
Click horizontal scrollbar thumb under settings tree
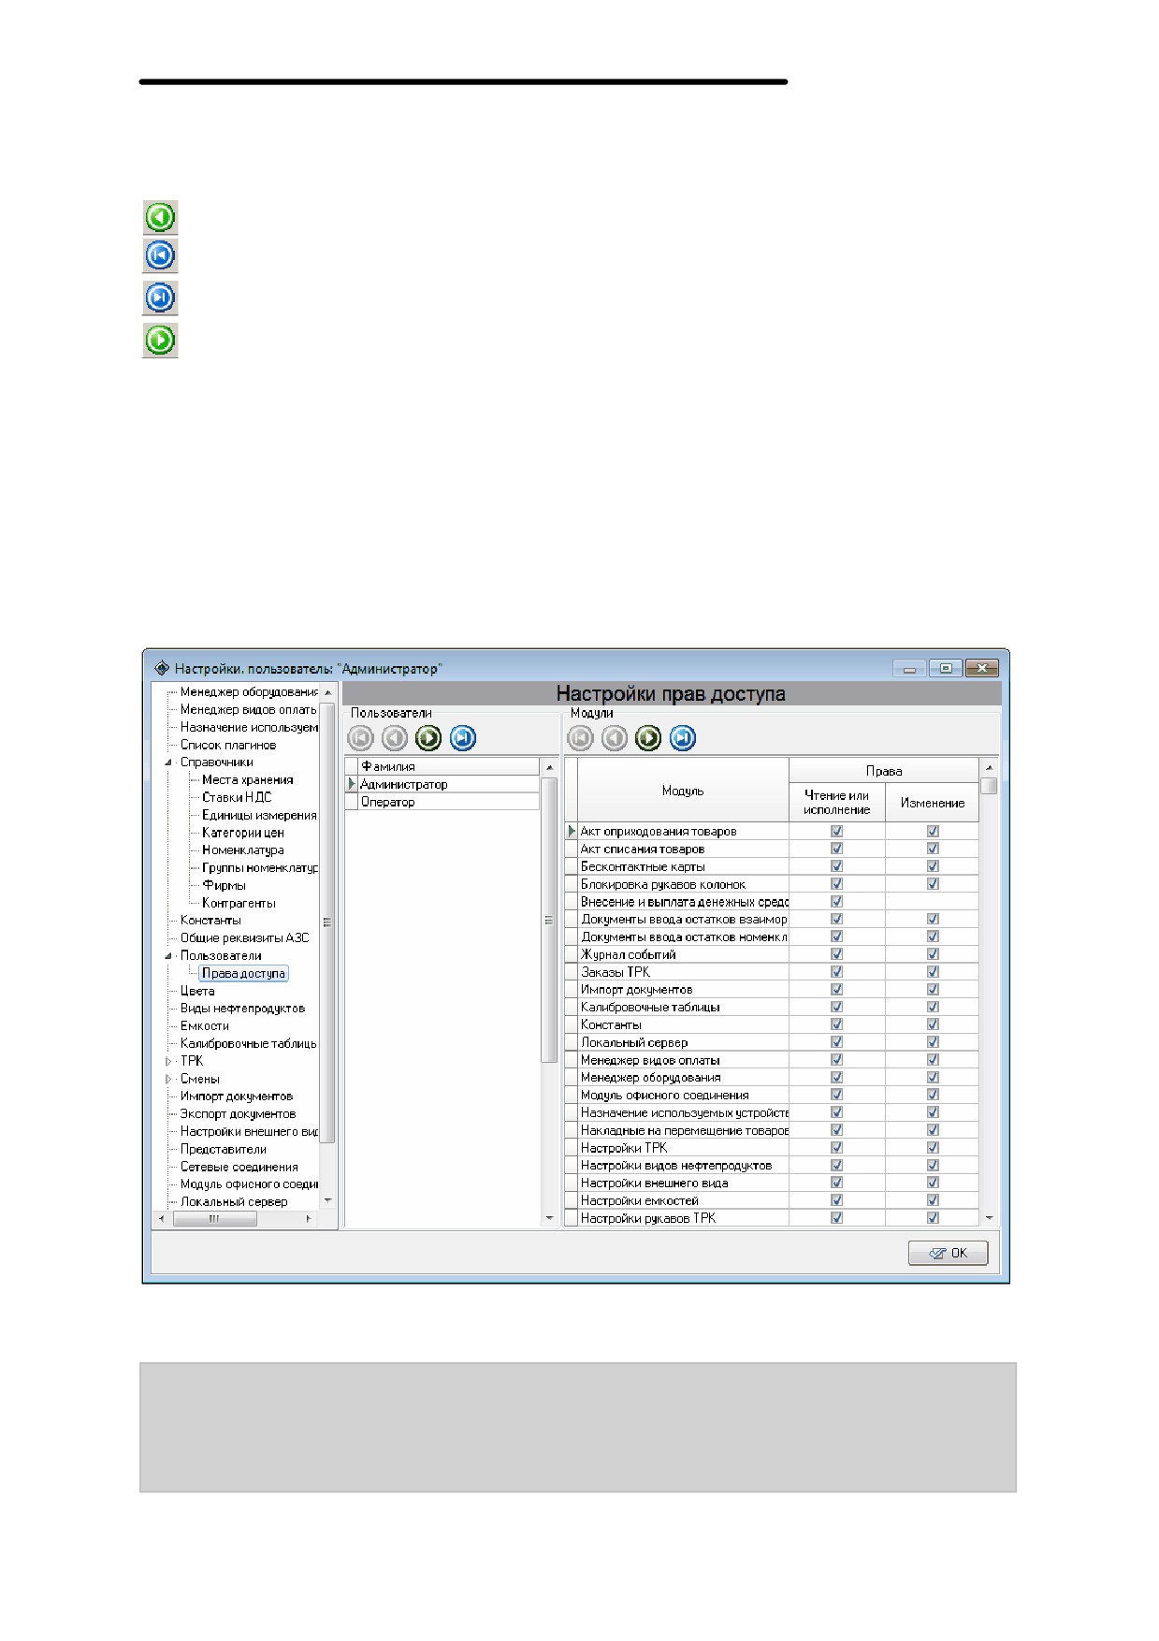tap(215, 1219)
